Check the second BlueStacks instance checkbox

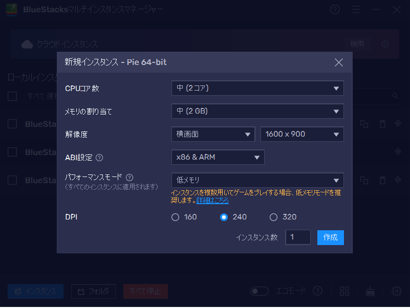[12, 152]
